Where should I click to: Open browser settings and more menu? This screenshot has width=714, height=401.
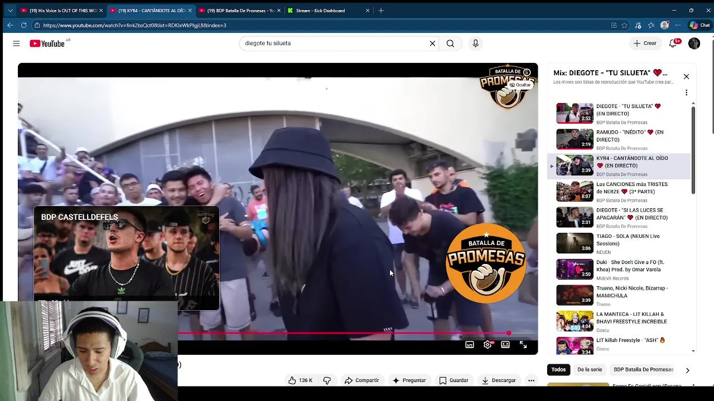pyautogui.click(x=678, y=25)
